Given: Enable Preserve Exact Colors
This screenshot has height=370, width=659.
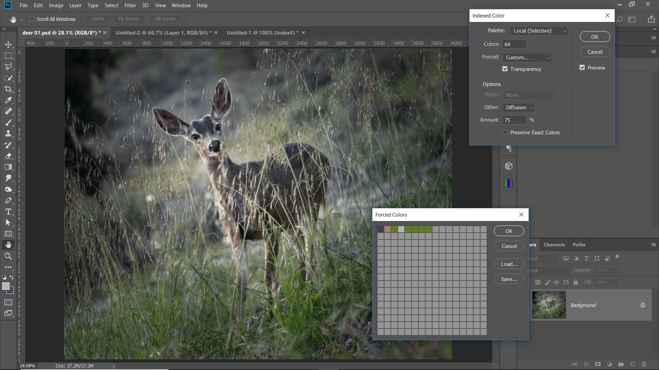Looking at the screenshot, I should 505,132.
